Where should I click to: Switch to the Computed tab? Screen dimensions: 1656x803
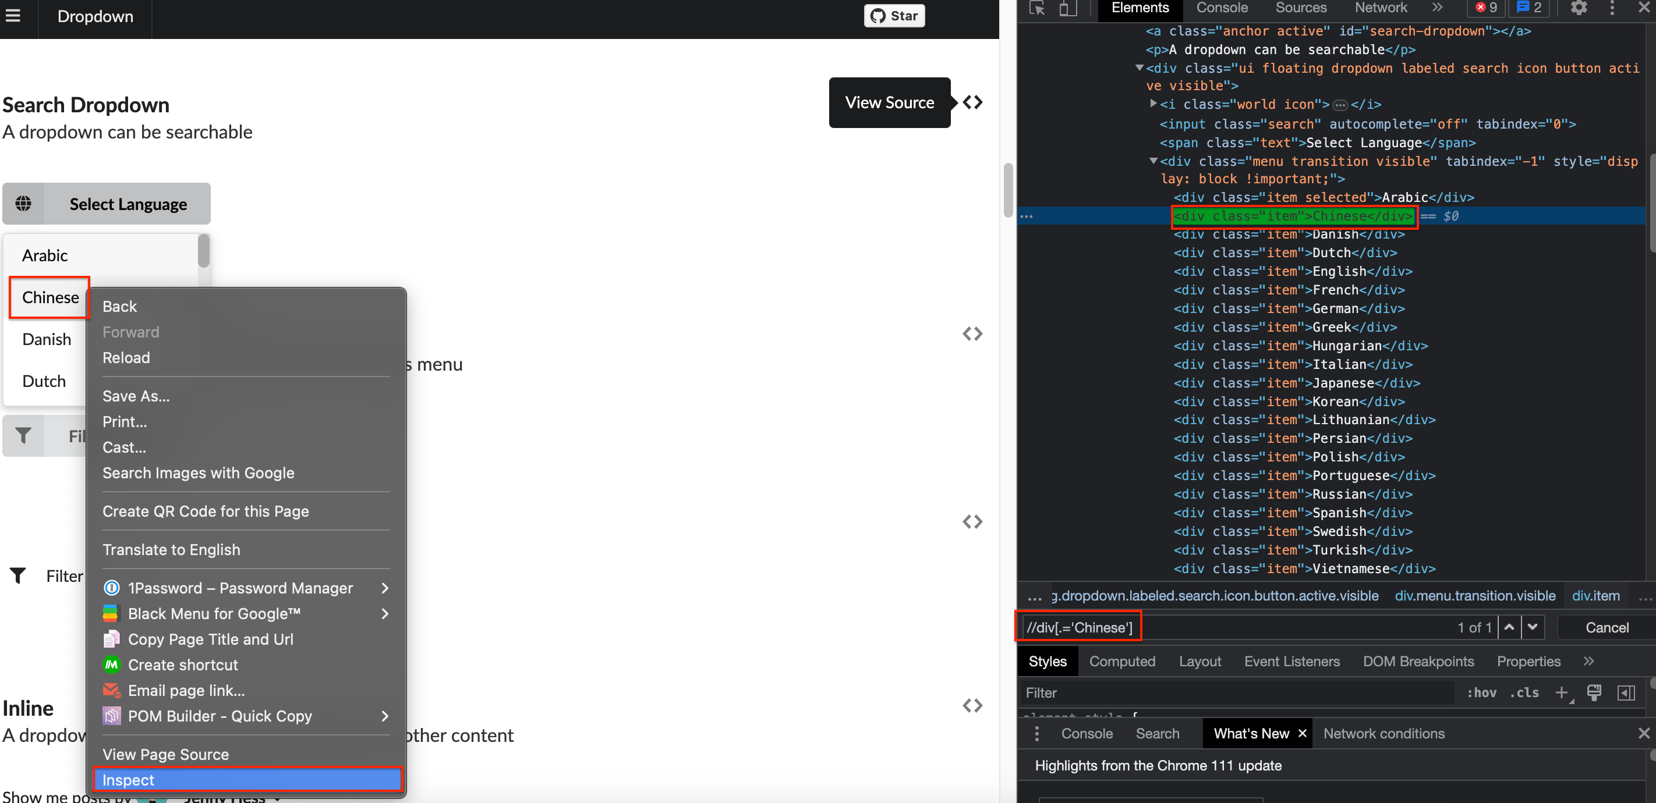click(x=1122, y=661)
